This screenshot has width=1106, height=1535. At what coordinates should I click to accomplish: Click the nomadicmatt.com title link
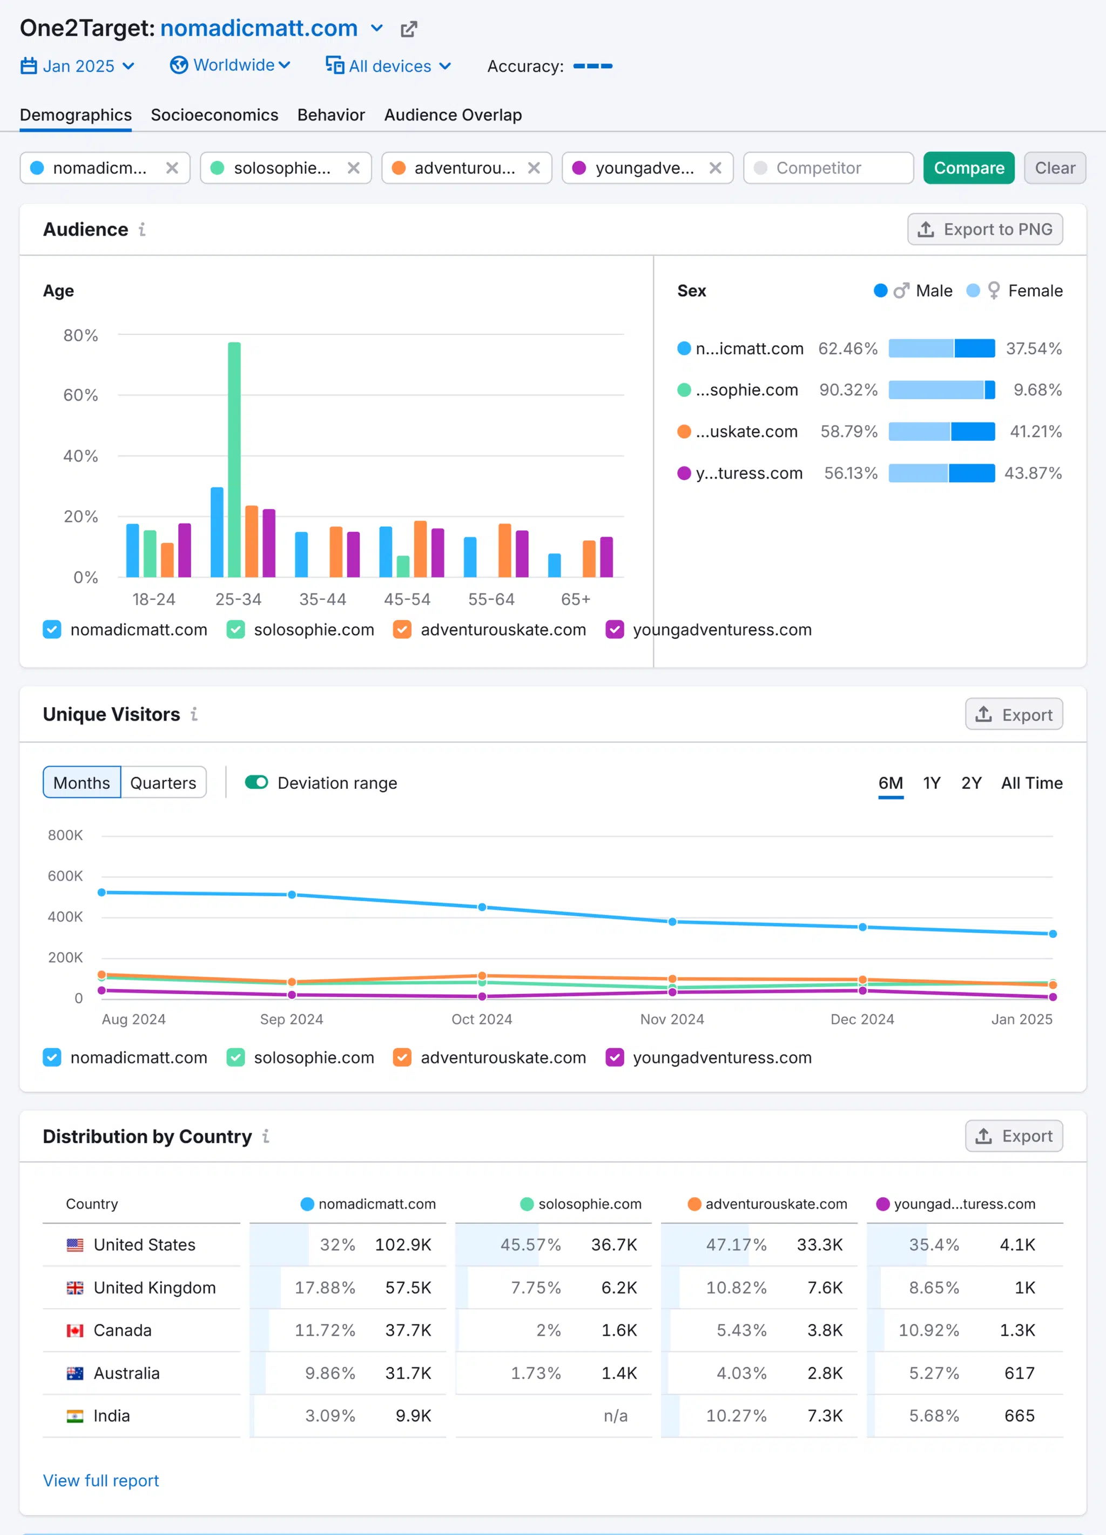tap(259, 29)
